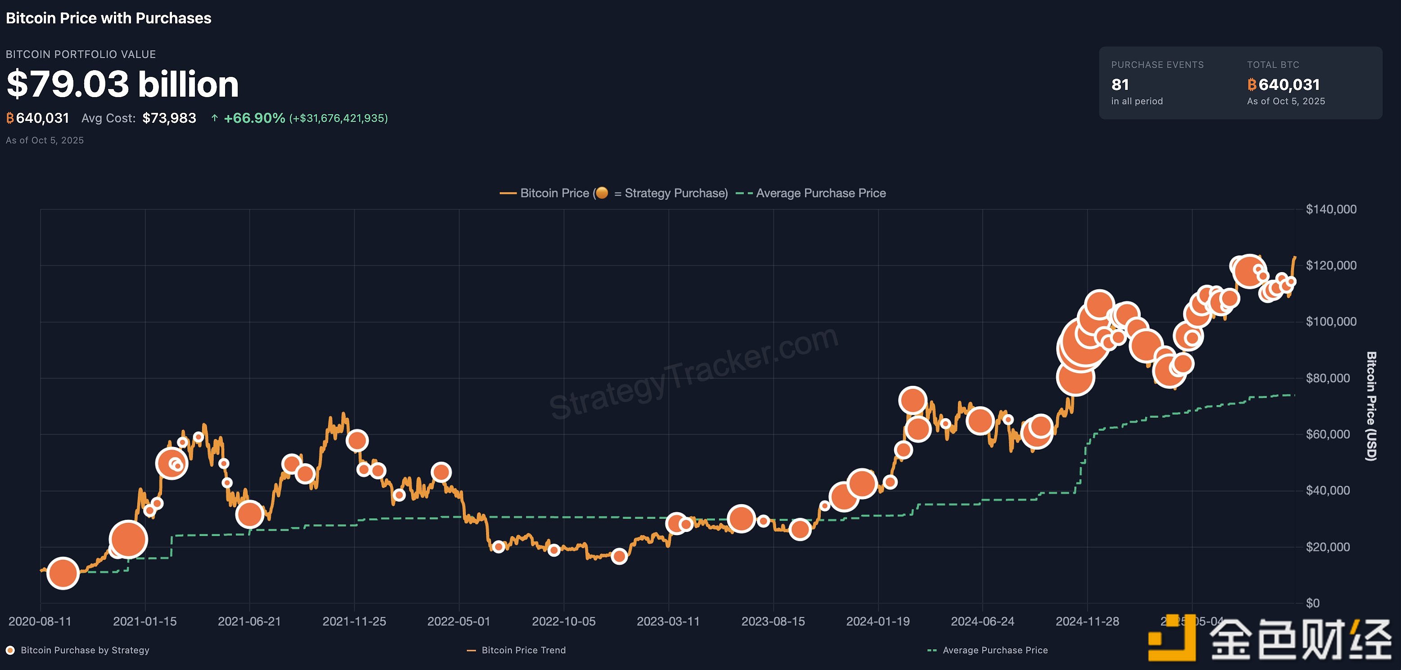Click purchase bubble at early 2024 price peak

913,401
